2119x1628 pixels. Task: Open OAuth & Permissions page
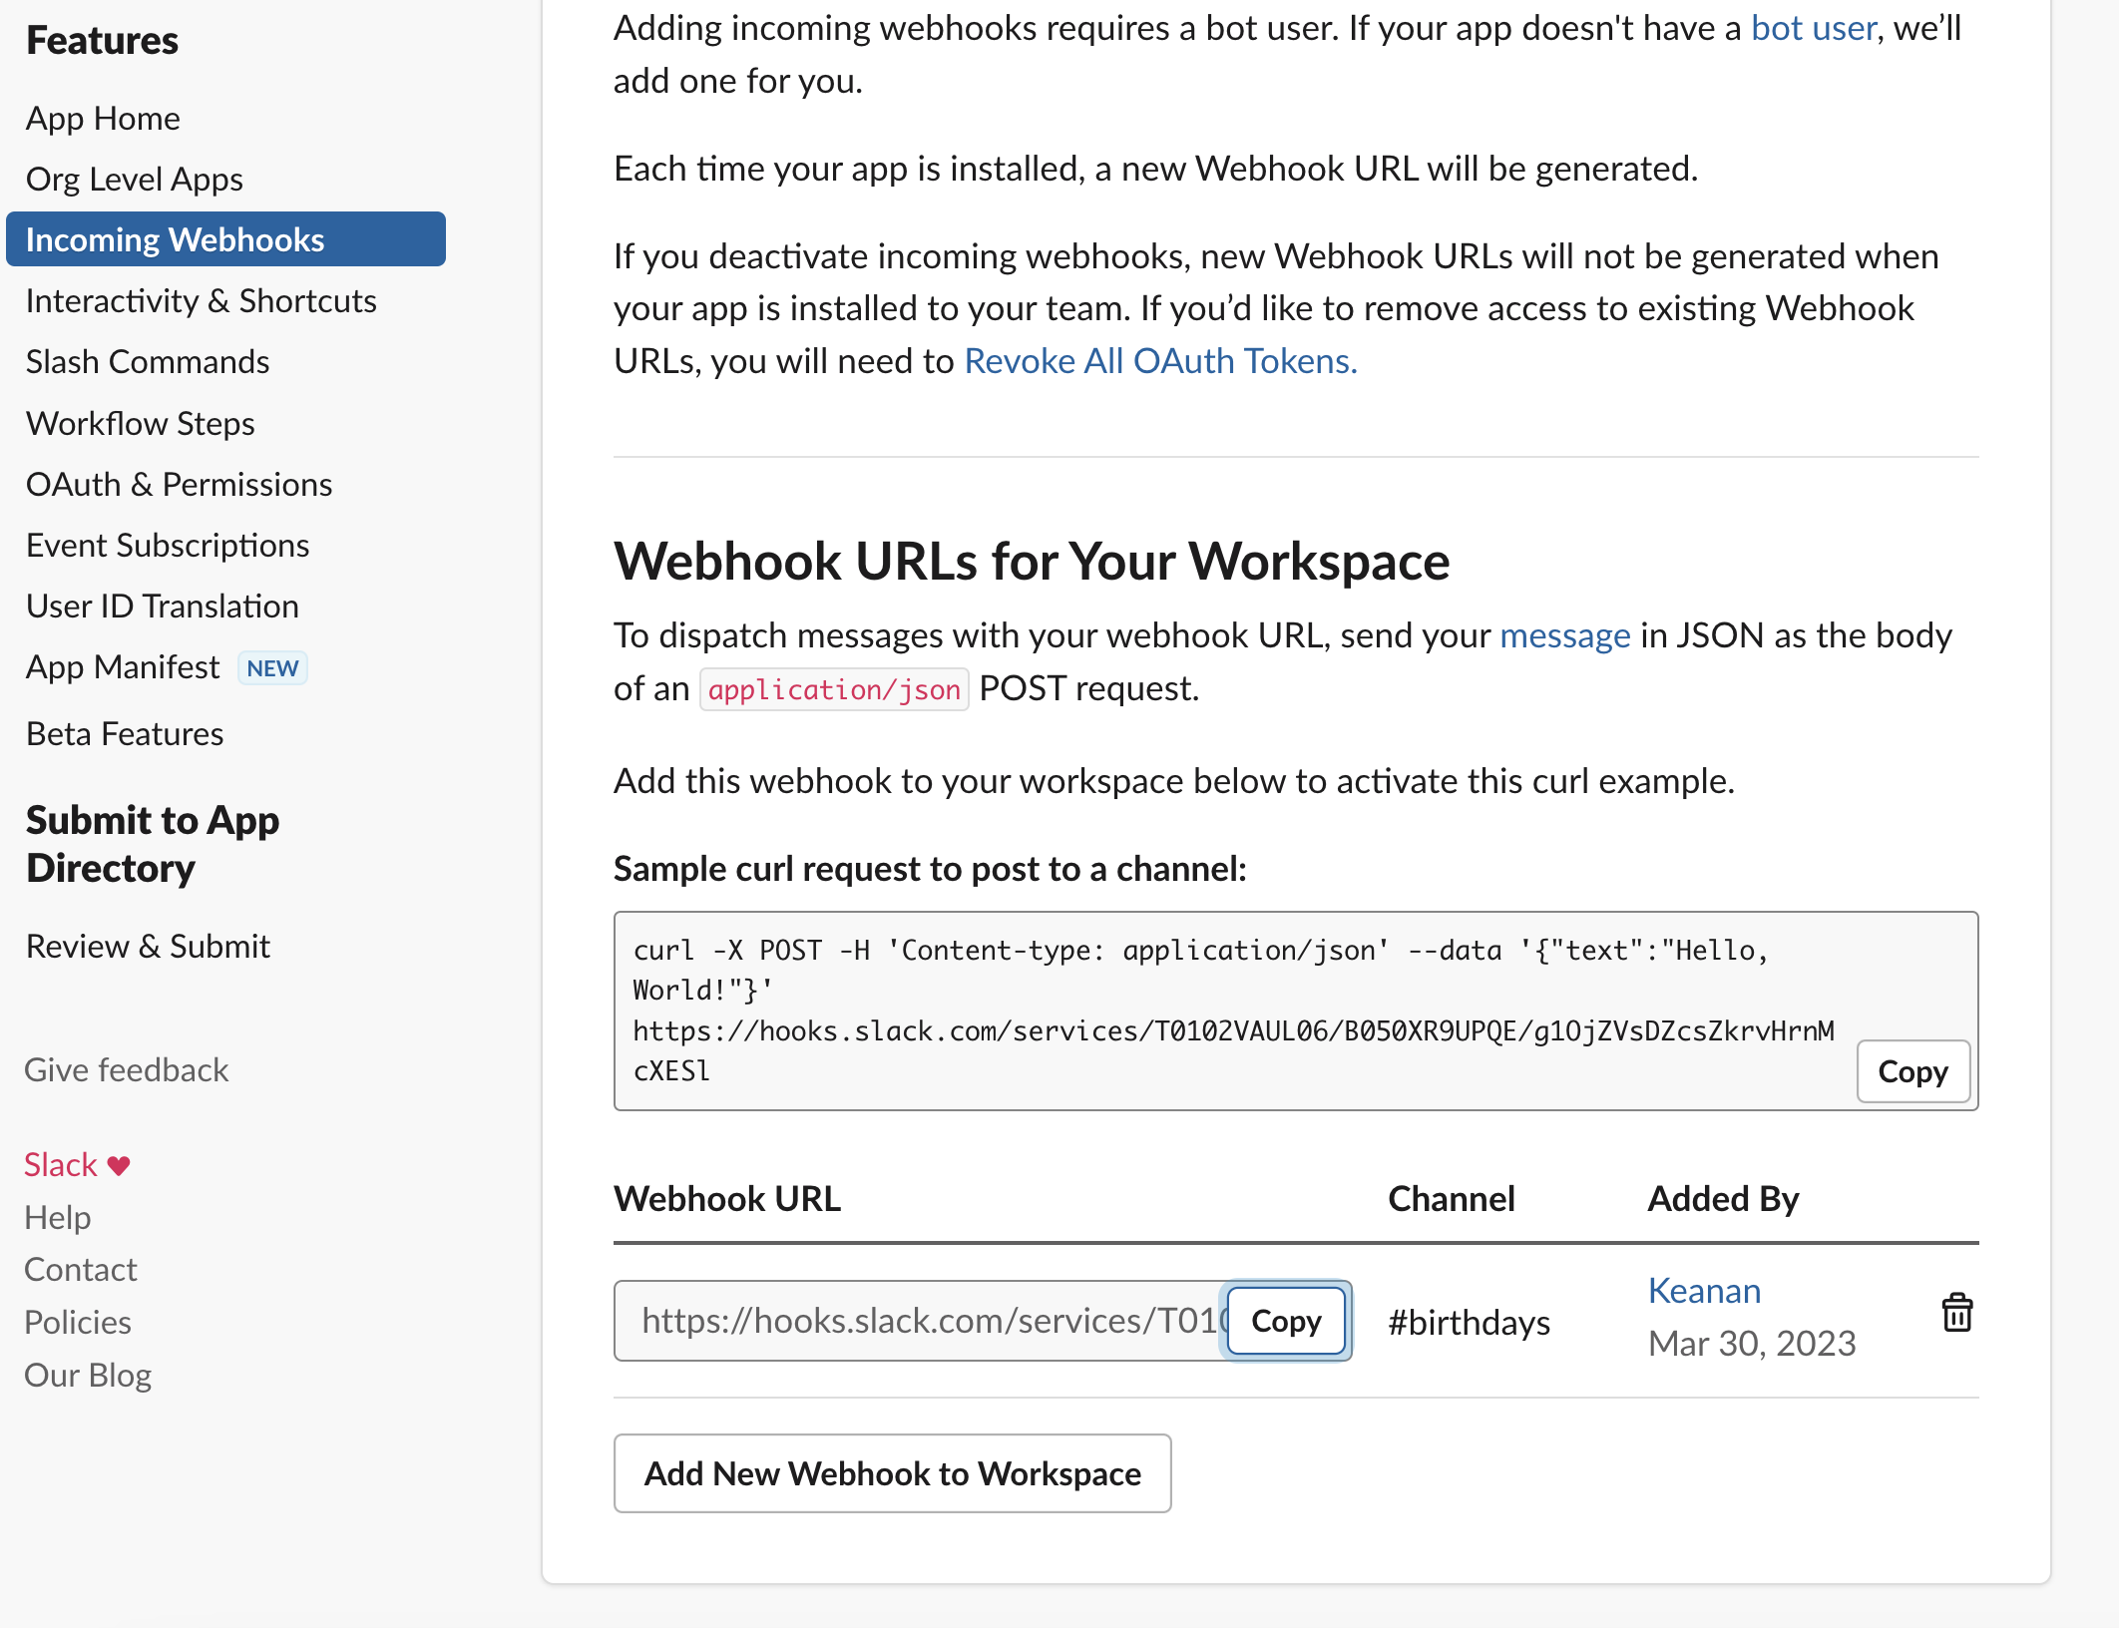coord(180,485)
